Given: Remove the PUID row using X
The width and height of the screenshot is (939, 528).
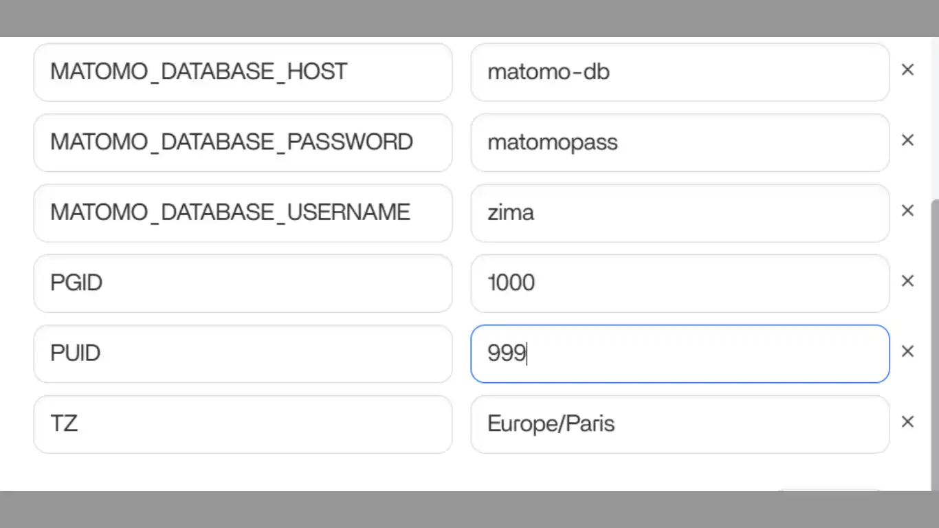Looking at the screenshot, I should tap(907, 352).
